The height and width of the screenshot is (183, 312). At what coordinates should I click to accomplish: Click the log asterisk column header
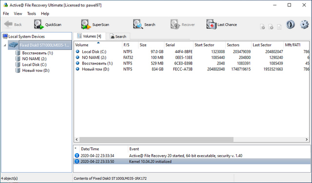76,149
